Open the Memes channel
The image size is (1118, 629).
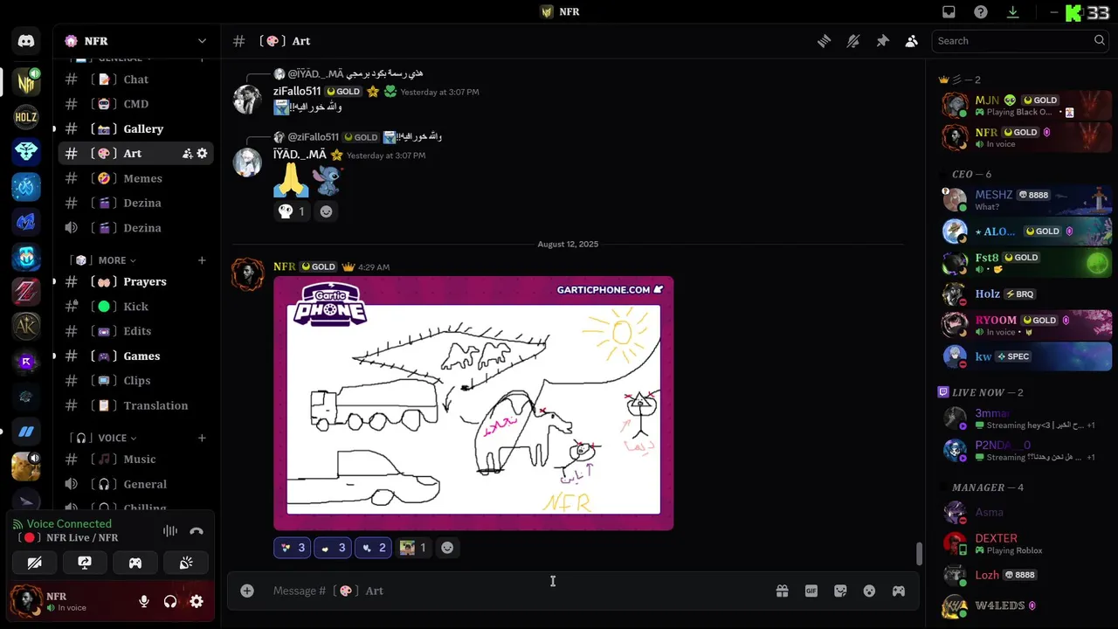135,178
